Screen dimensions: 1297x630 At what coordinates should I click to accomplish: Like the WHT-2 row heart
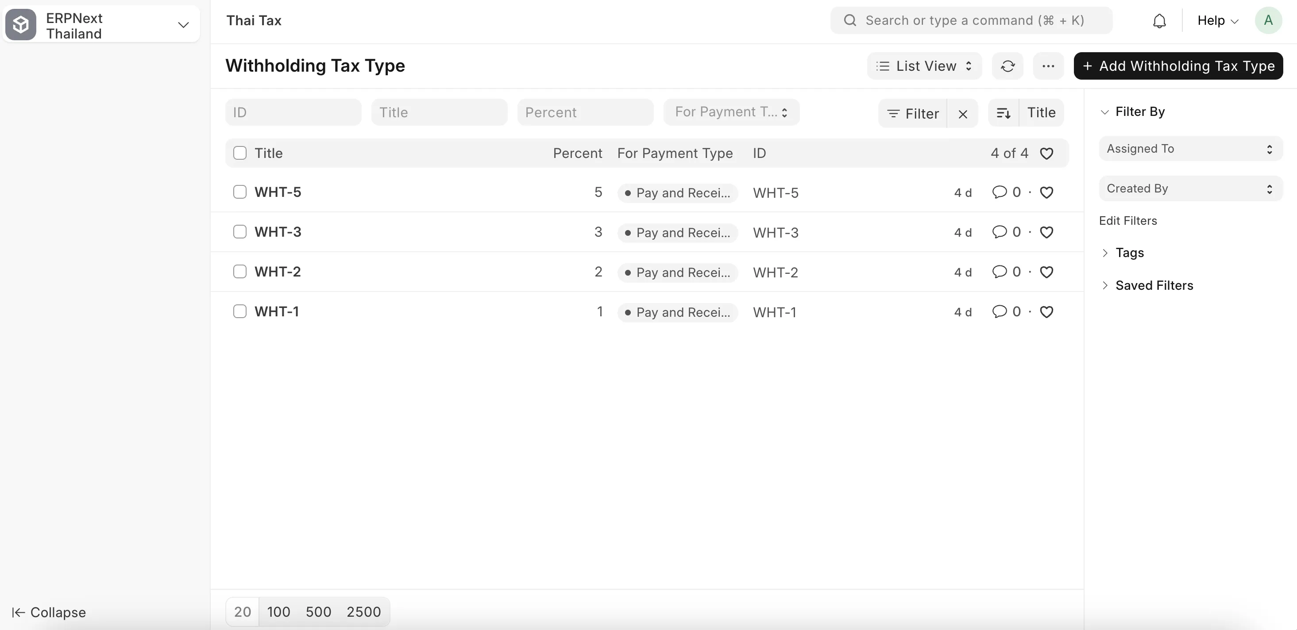pos(1046,272)
